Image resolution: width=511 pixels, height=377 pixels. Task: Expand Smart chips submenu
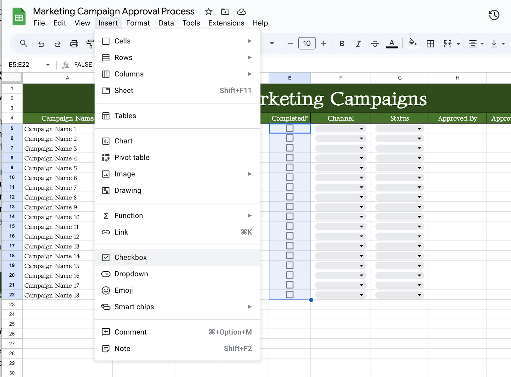(177, 307)
